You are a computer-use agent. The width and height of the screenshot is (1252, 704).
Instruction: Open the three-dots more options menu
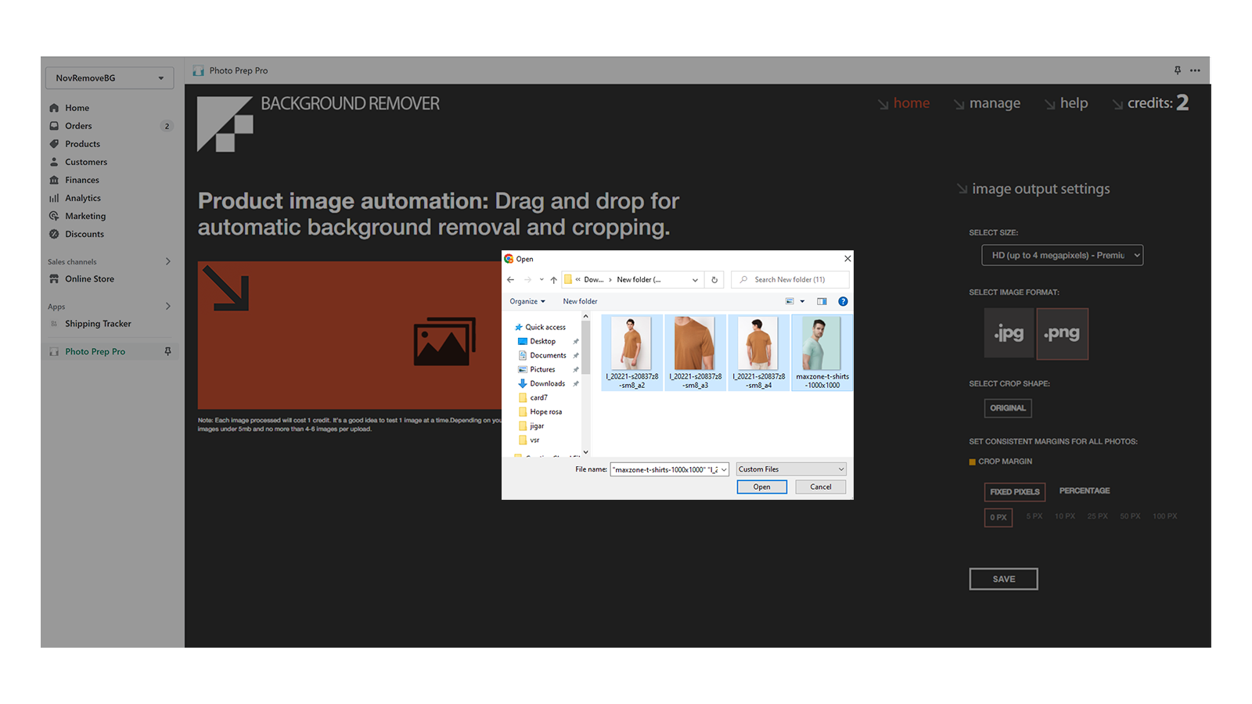point(1195,70)
